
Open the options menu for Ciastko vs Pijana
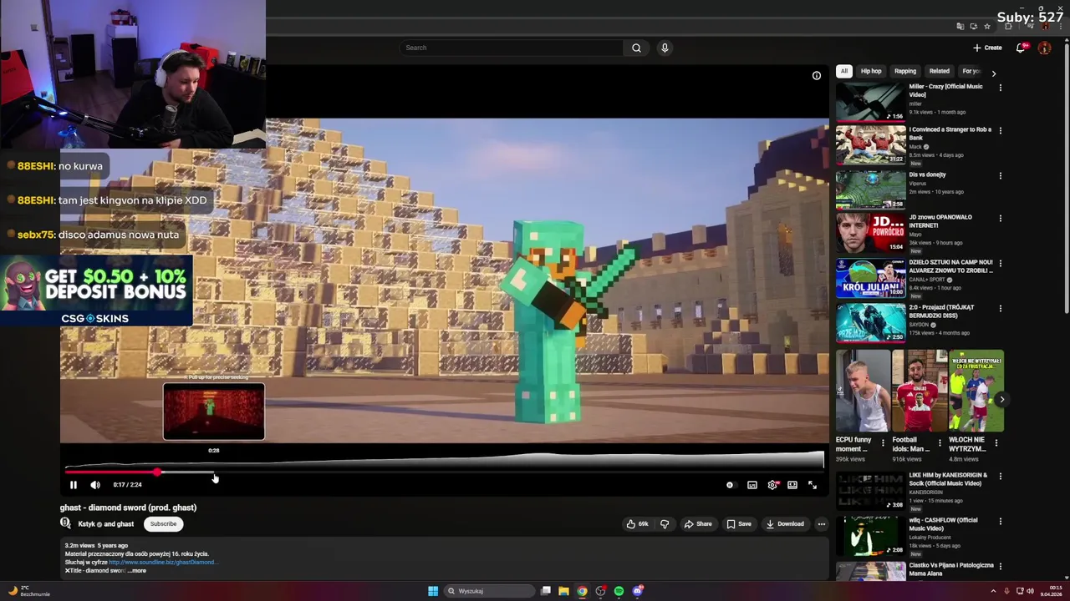click(x=1000, y=567)
